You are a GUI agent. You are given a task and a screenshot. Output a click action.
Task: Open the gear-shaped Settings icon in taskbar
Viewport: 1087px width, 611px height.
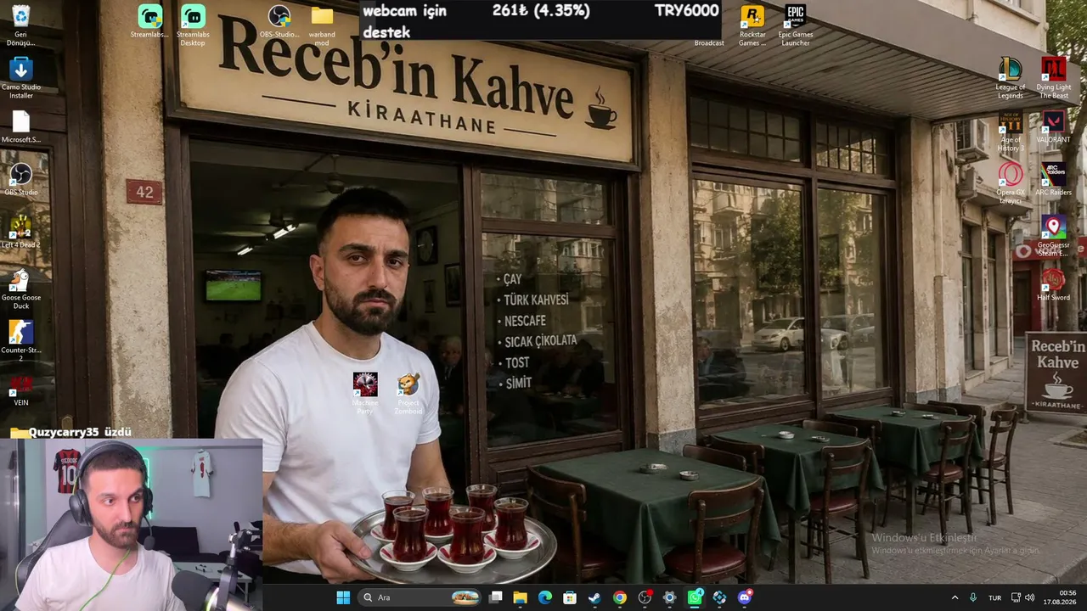coord(669,597)
